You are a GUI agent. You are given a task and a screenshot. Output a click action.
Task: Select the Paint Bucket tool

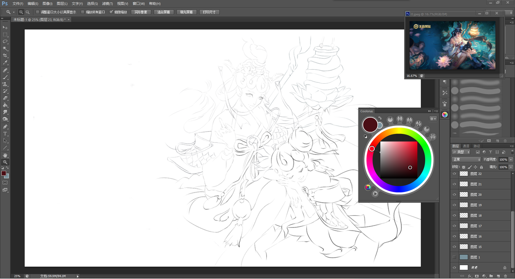[x=5, y=105]
